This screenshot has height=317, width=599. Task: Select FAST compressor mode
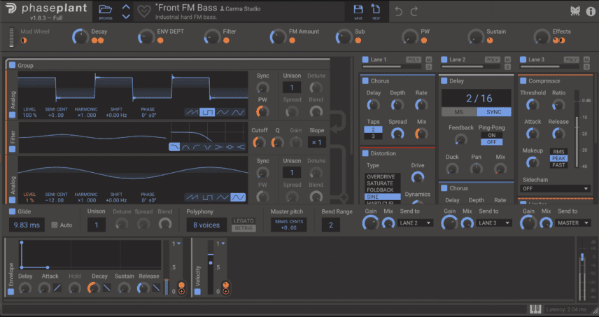(x=558, y=165)
